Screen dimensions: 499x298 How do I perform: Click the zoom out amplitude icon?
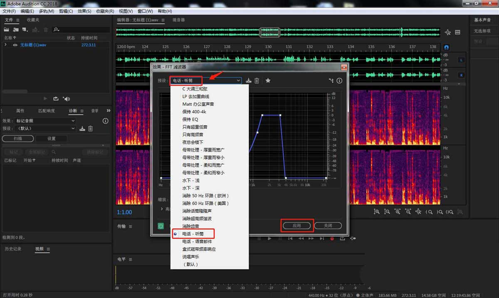387,212
